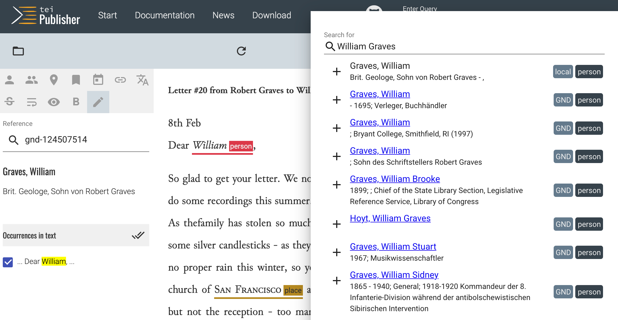Add Hoyt, William Graves entry
Image resolution: width=618 pixels, height=320 pixels.
(337, 224)
